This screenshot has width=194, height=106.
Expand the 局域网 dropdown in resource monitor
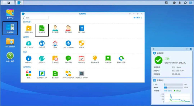[157, 91]
